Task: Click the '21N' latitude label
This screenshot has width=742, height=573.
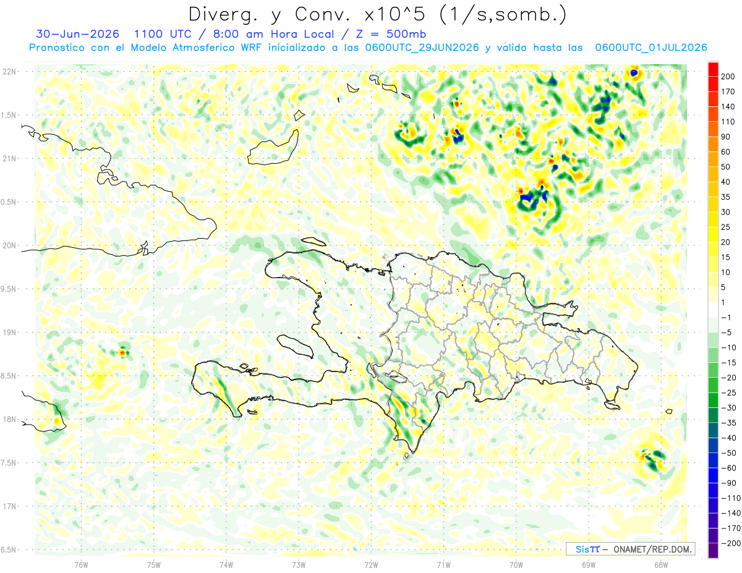Action: (9, 158)
